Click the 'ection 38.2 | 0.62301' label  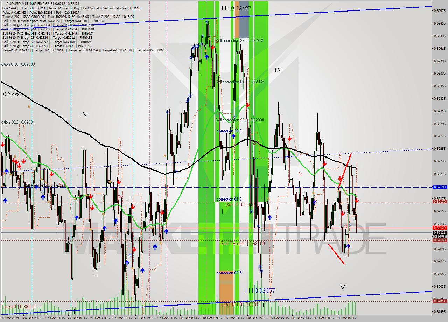tap(17, 122)
